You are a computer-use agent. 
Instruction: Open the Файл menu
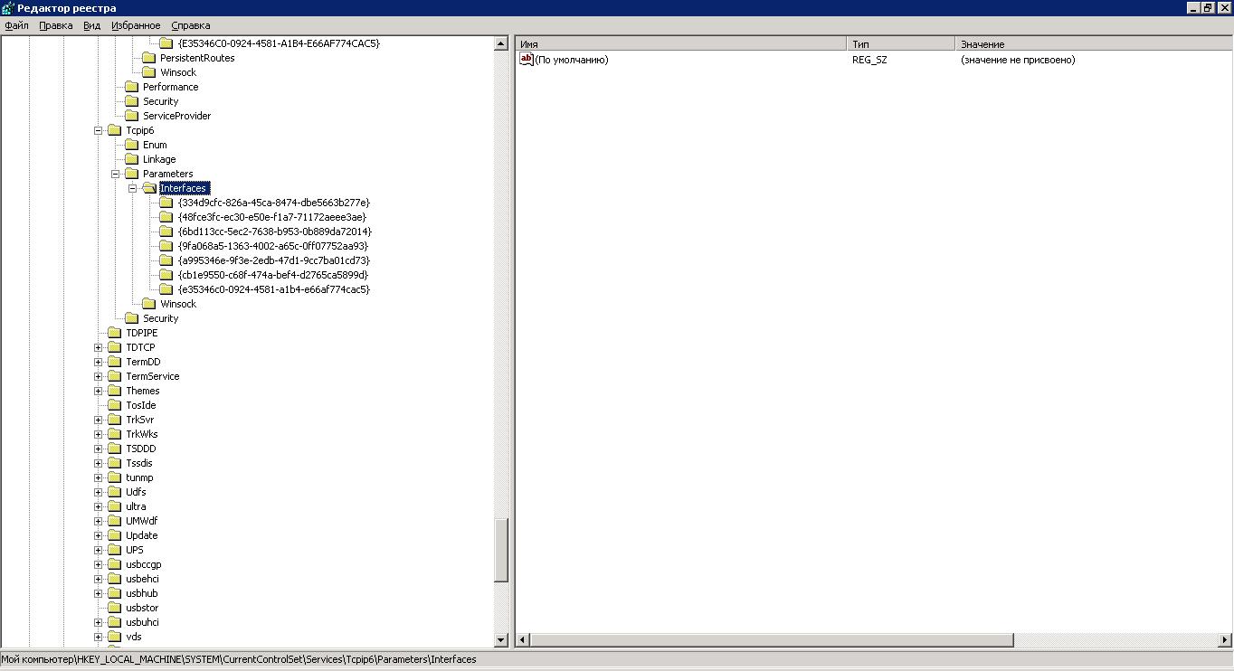click(x=17, y=25)
